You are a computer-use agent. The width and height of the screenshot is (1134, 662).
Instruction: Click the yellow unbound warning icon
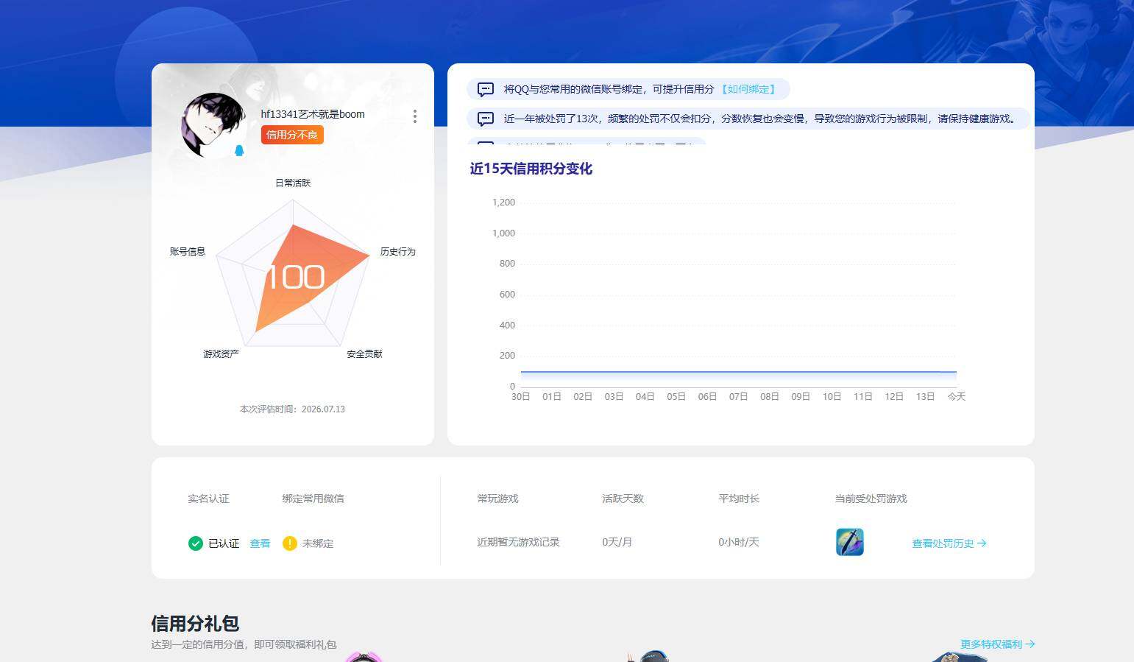[290, 543]
